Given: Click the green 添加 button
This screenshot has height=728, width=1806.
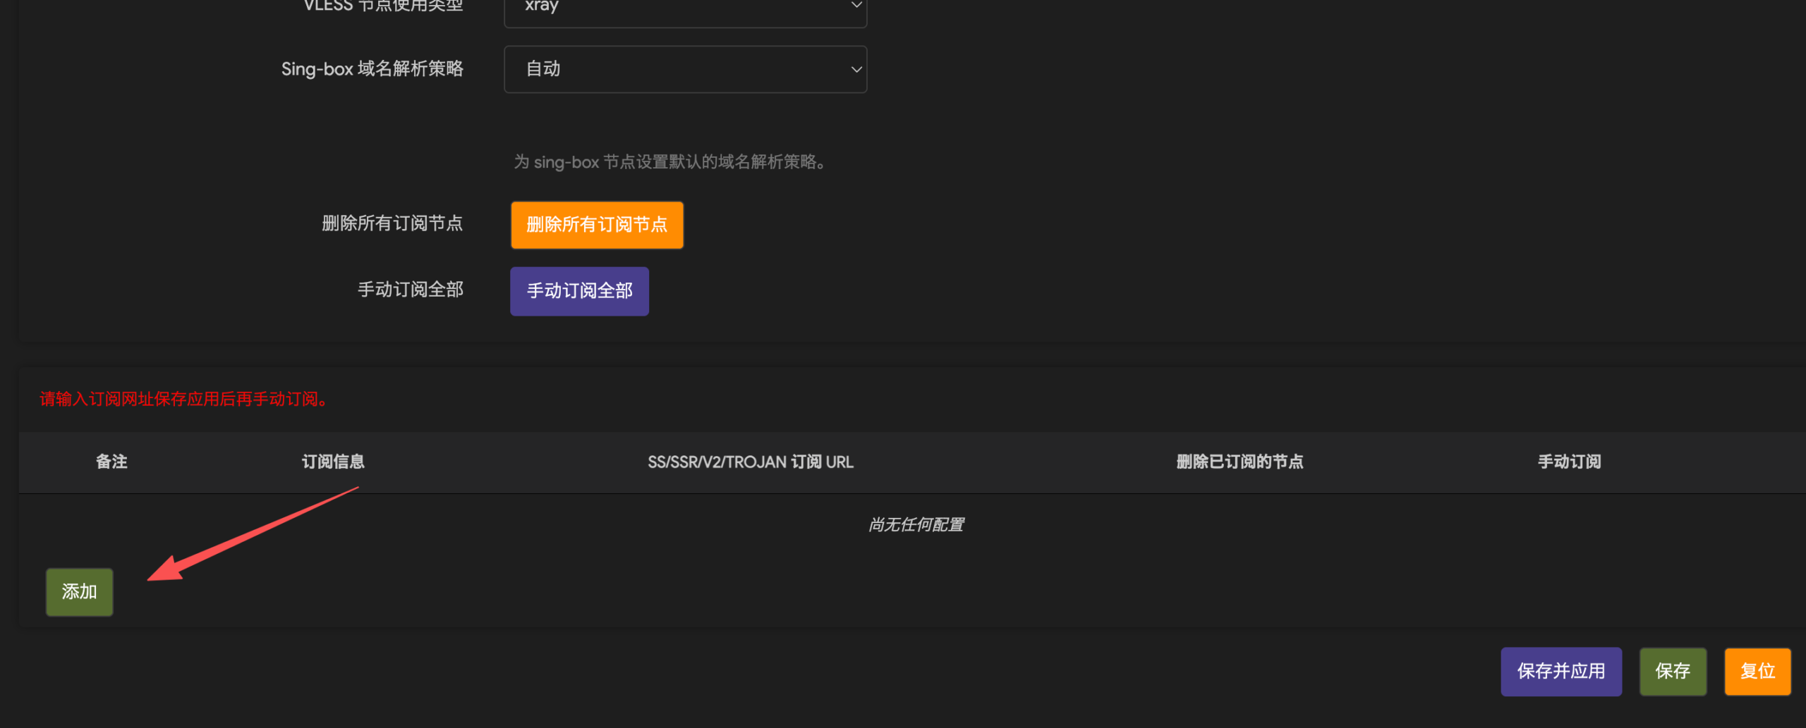Looking at the screenshot, I should coord(79,591).
